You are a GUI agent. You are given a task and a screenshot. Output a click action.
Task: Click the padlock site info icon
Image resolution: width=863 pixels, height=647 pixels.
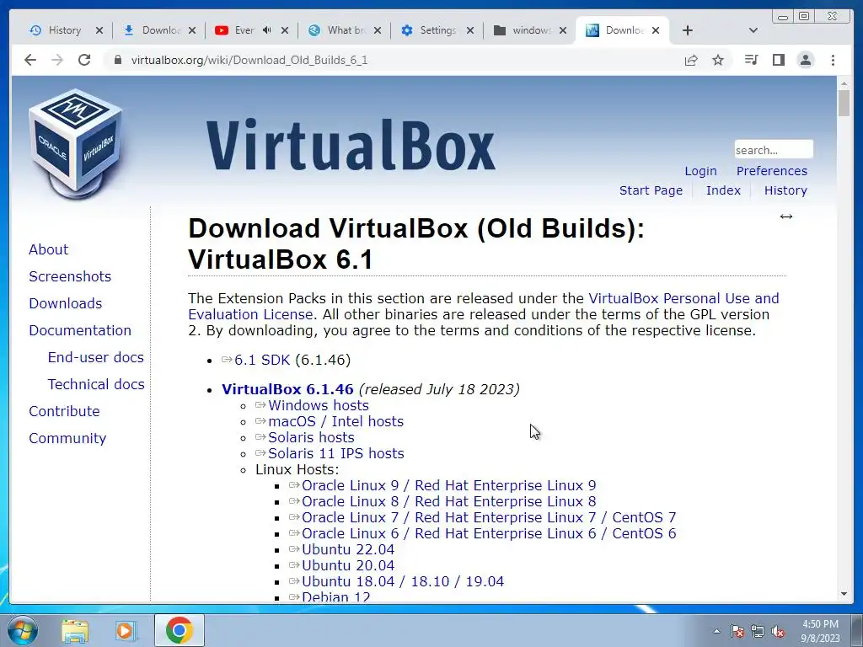tap(117, 60)
